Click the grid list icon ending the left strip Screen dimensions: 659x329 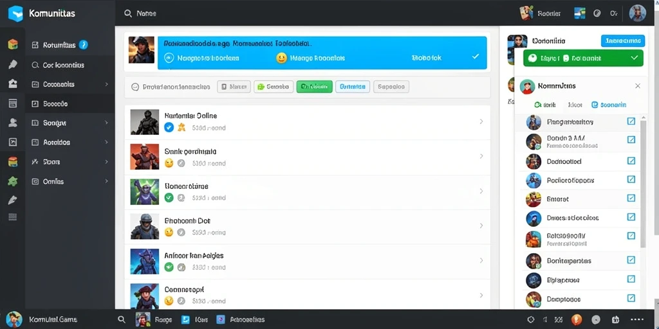(x=13, y=217)
